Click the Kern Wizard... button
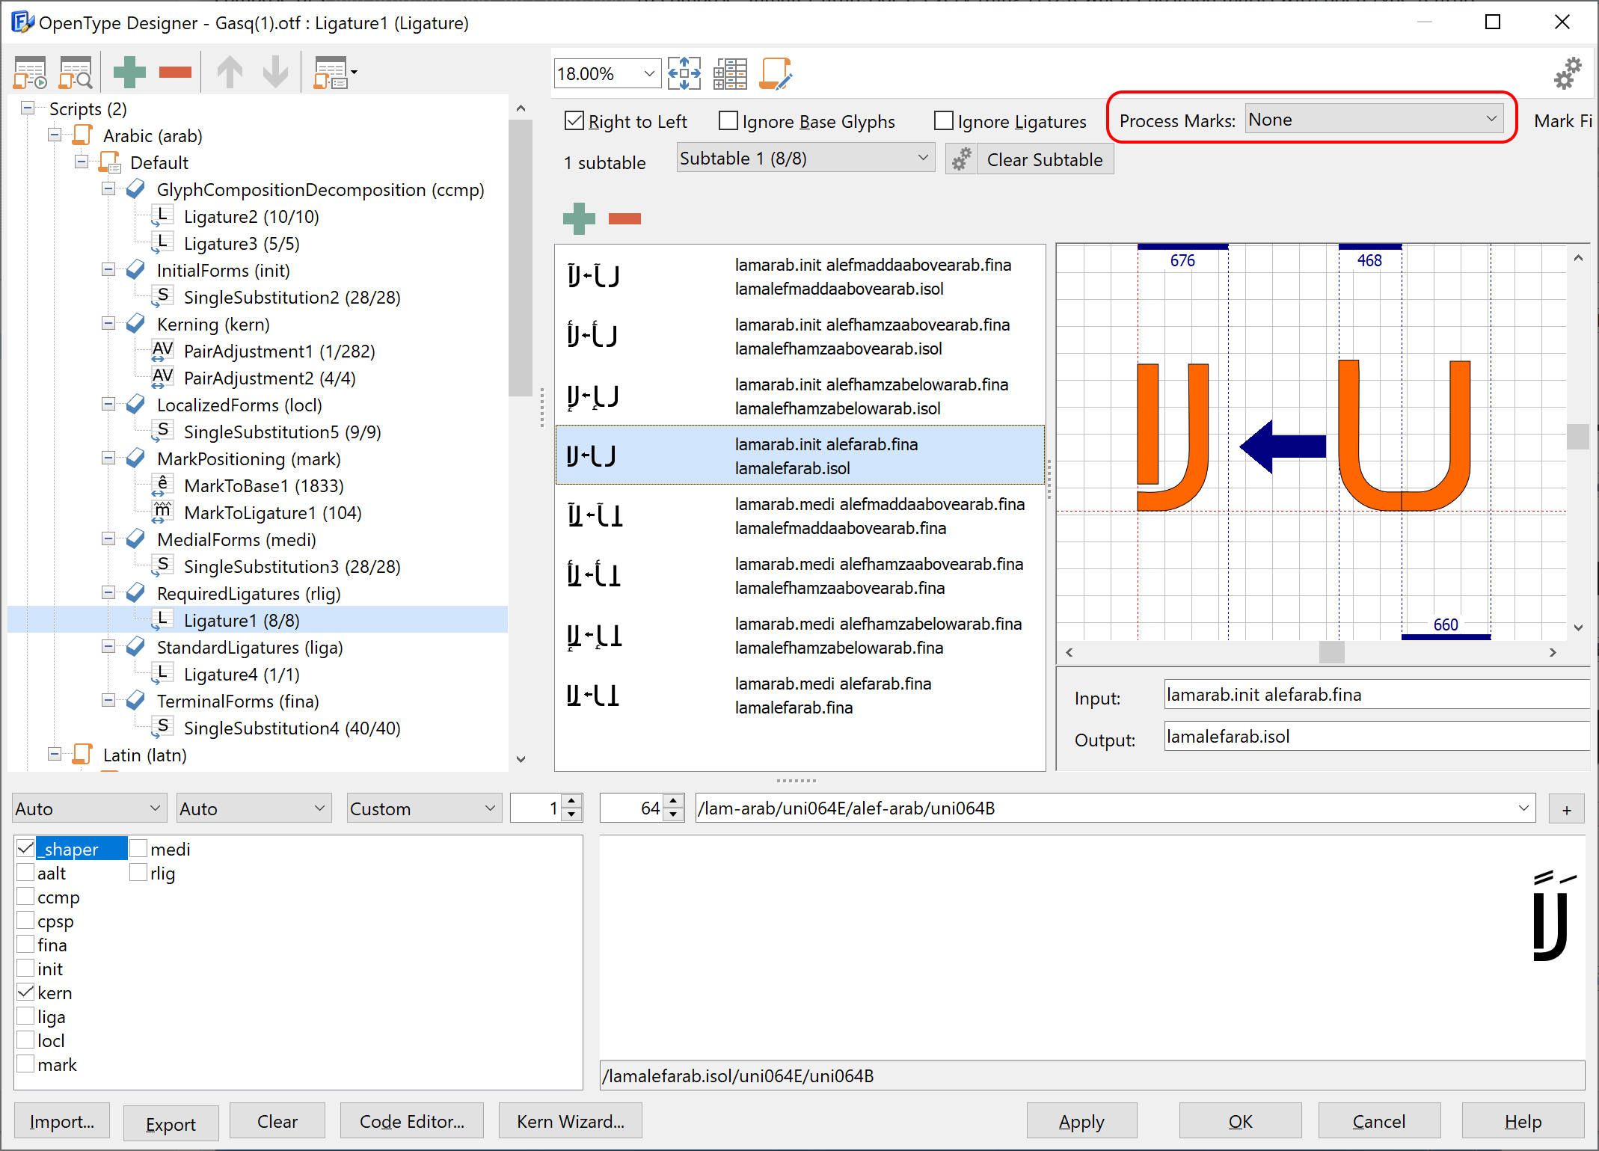 (571, 1121)
